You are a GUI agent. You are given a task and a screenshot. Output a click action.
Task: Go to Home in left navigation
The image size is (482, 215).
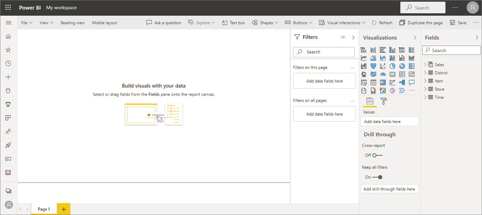pos(9,36)
